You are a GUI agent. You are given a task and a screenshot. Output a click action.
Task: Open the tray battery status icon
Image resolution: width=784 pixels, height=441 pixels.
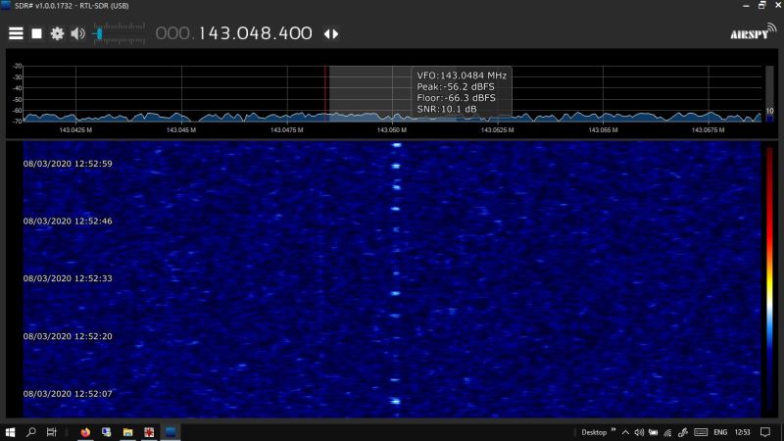pyautogui.click(x=653, y=432)
